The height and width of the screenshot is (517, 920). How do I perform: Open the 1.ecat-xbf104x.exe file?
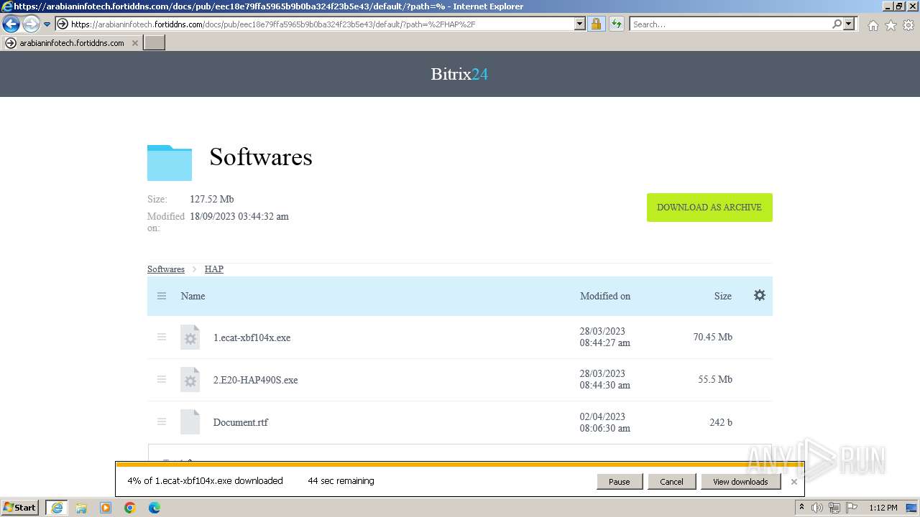coord(252,337)
